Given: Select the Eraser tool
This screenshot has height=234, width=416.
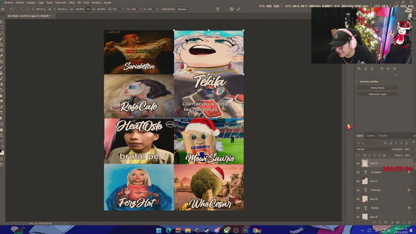Looking at the screenshot, I should 2,84.
